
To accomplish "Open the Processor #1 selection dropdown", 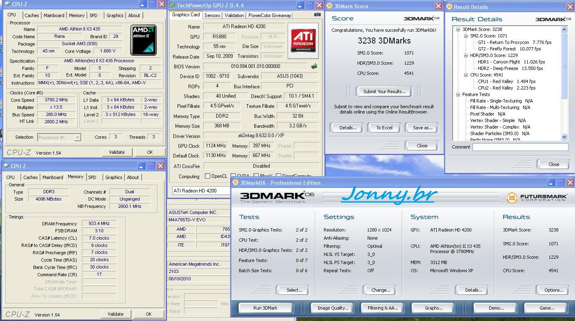I will coord(78,138).
